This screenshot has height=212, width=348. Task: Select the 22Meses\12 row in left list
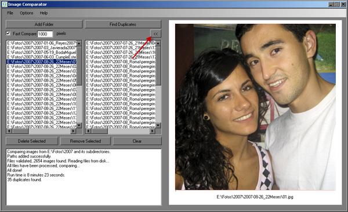pos(42,113)
